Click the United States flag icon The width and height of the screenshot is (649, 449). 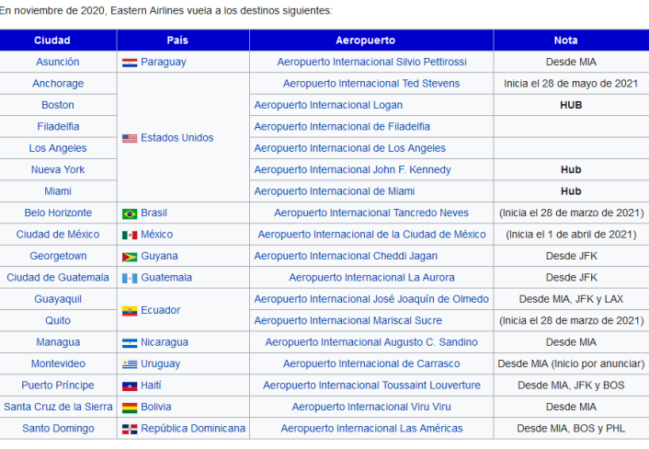pos(130,138)
